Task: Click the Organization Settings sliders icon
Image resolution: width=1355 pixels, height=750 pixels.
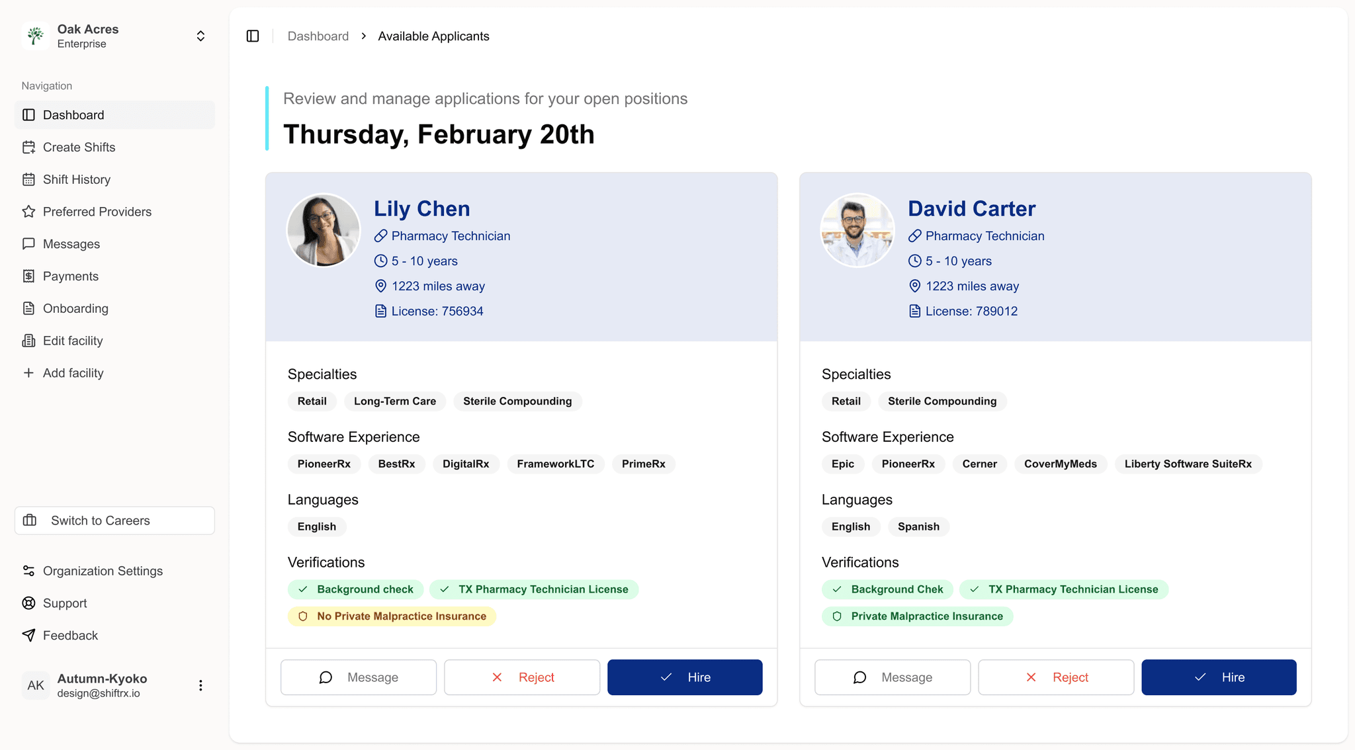Action: (x=28, y=571)
